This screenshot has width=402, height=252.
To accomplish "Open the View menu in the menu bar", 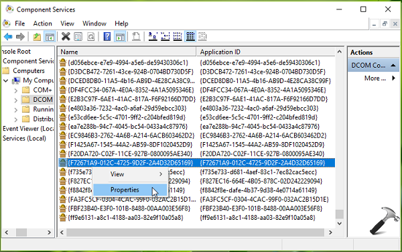I will pyautogui.click(x=67, y=23).
